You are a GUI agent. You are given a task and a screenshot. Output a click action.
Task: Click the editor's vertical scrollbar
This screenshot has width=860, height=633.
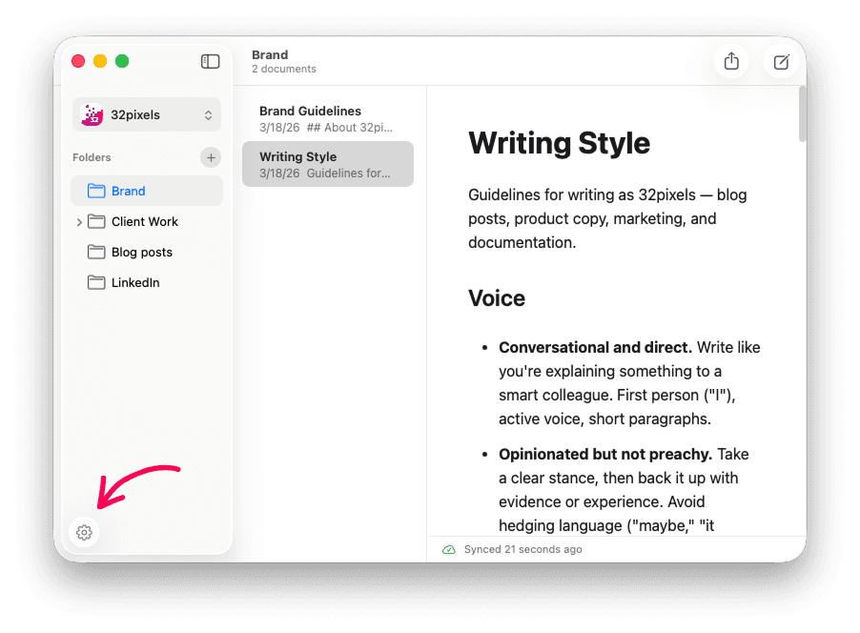tap(802, 114)
